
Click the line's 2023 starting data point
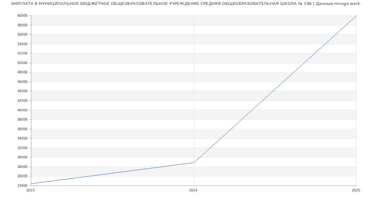click(x=31, y=184)
